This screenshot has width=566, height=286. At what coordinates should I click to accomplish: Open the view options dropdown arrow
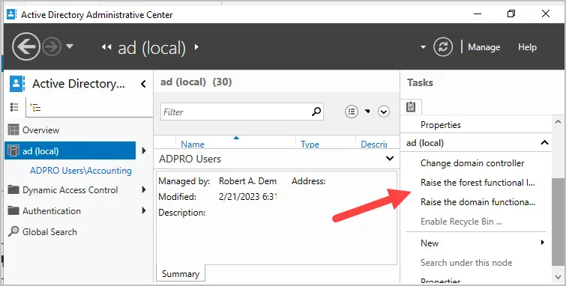[367, 112]
